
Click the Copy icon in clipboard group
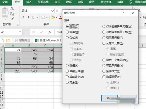12,14
